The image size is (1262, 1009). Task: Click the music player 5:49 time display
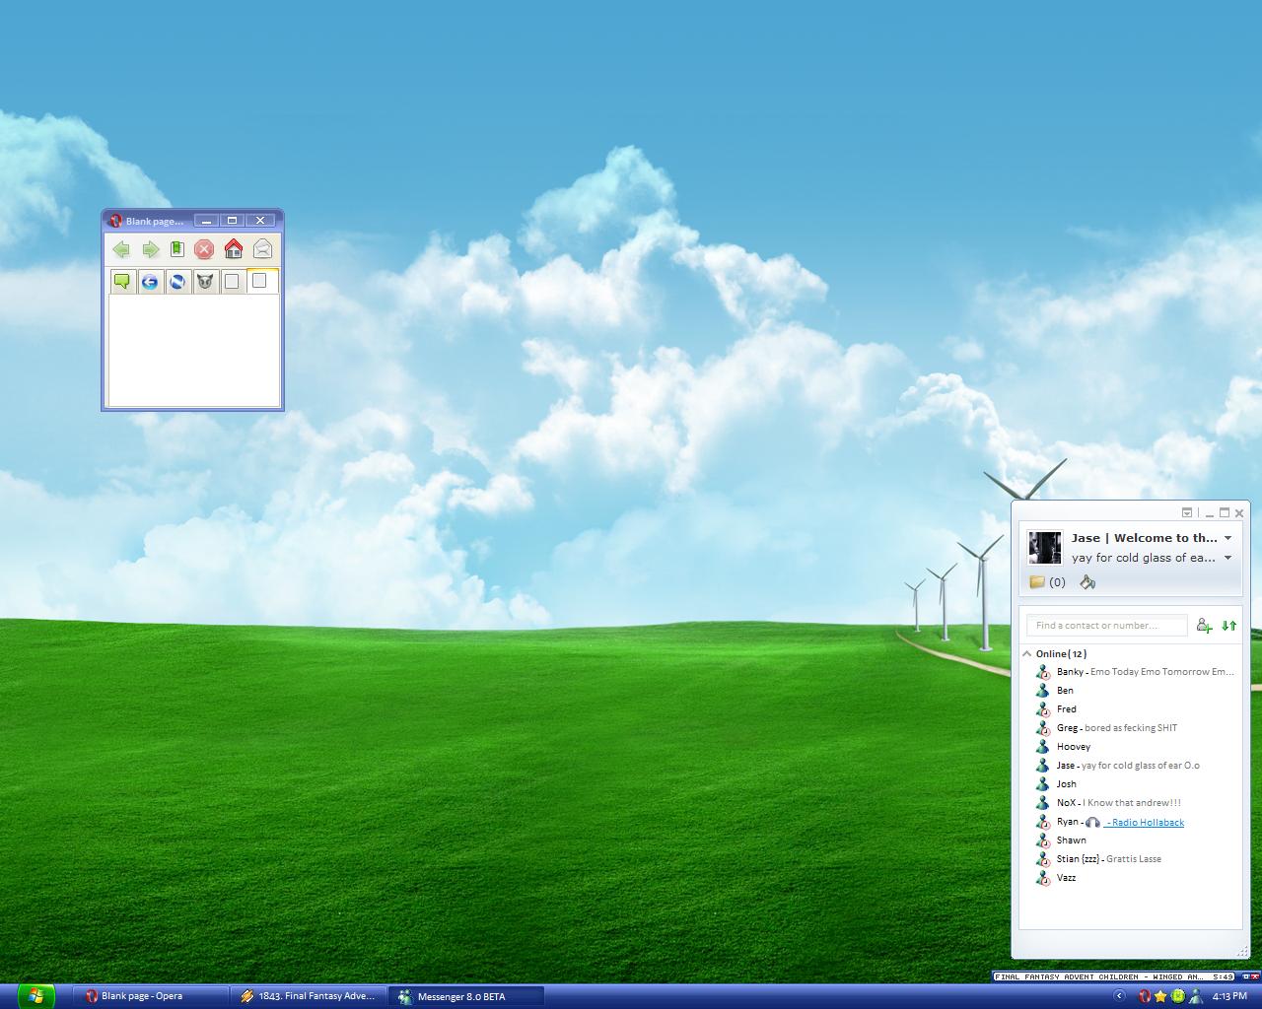tap(1223, 976)
